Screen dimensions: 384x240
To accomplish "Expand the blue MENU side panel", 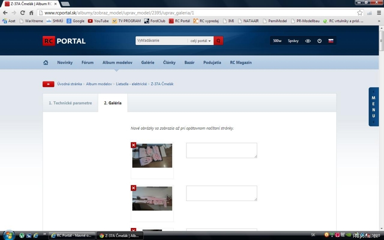I will pos(374,106).
